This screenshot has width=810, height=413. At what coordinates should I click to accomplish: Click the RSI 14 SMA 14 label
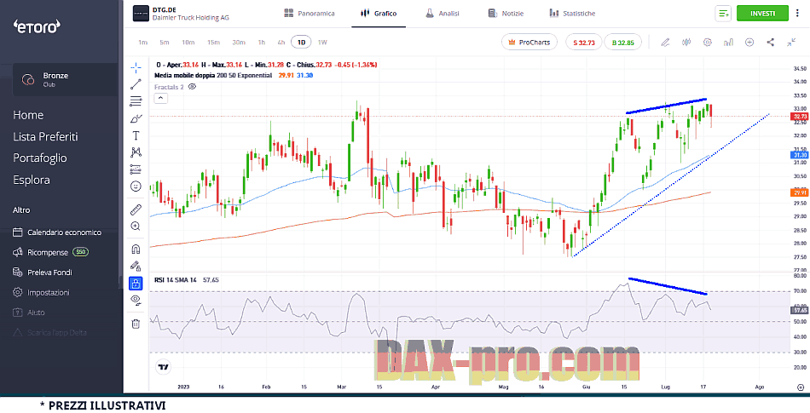pos(176,280)
